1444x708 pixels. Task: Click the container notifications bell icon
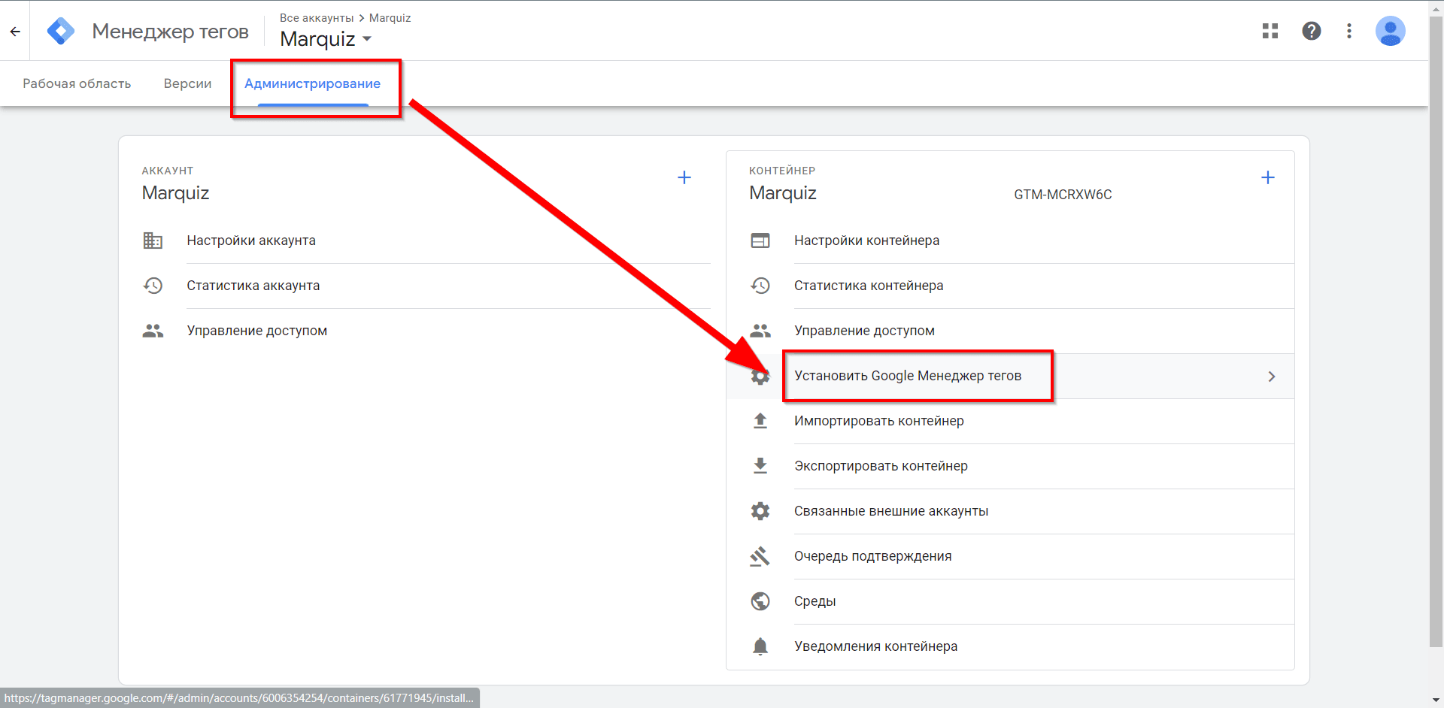pos(760,646)
